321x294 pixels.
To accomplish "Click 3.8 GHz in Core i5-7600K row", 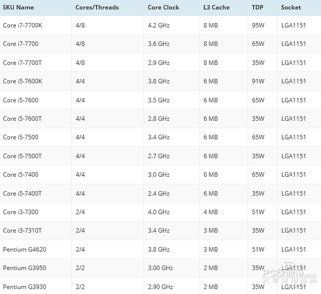I will click(x=159, y=81).
